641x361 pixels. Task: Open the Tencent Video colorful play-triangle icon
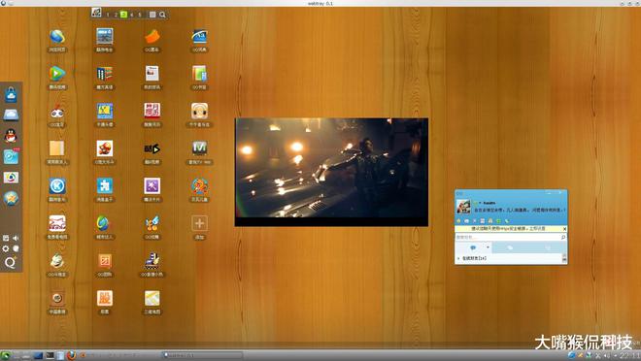click(57, 74)
